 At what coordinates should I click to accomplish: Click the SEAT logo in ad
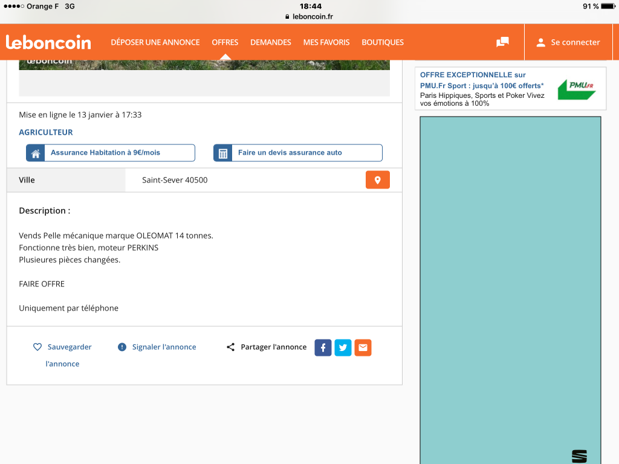579,456
